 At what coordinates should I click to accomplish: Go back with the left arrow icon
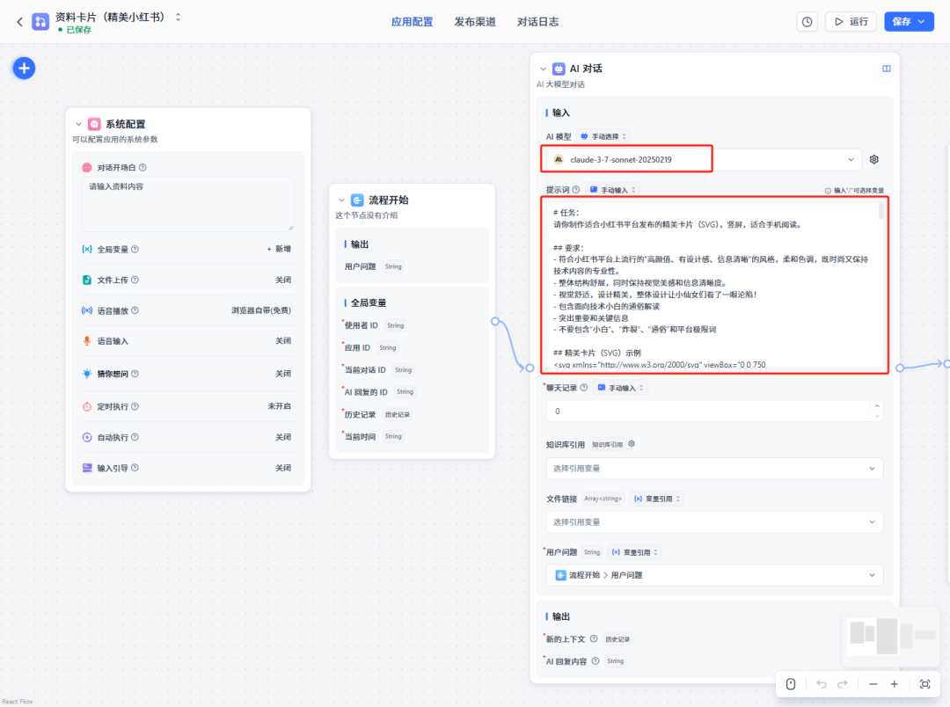pyautogui.click(x=19, y=22)
